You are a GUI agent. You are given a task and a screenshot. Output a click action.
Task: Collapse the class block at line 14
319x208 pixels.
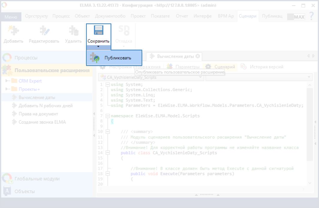tap(108, 153)
